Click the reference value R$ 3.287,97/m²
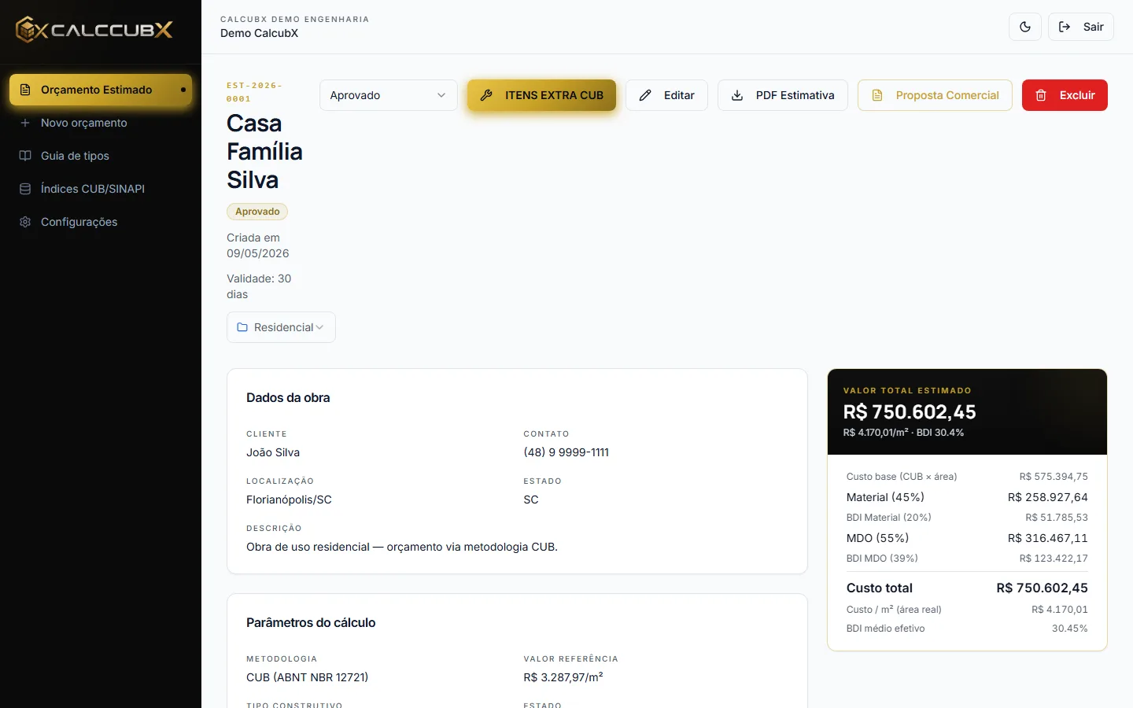Screen dimensions: 1133x708 (x=563, y=677)
